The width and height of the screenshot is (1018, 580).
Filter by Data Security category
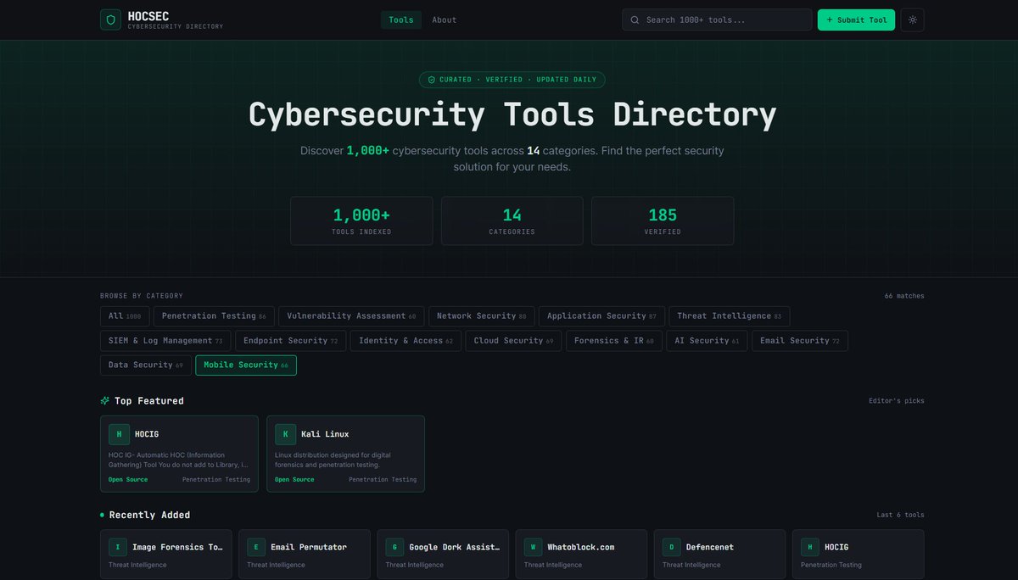tap(146, 365)
